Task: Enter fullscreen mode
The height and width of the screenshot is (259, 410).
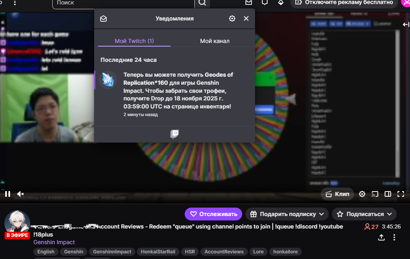Action: (401, 194)
